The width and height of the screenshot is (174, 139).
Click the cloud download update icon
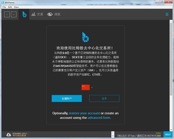[8, 135]
